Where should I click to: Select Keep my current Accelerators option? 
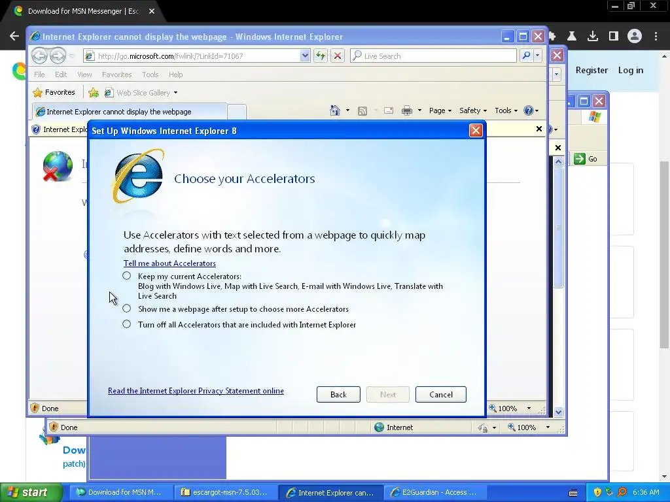coord(126,276)
